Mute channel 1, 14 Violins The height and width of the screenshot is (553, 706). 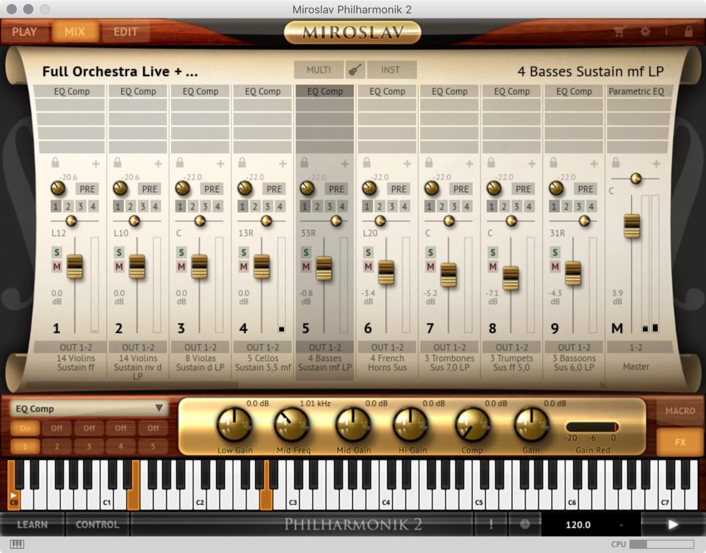pos(57,266)
